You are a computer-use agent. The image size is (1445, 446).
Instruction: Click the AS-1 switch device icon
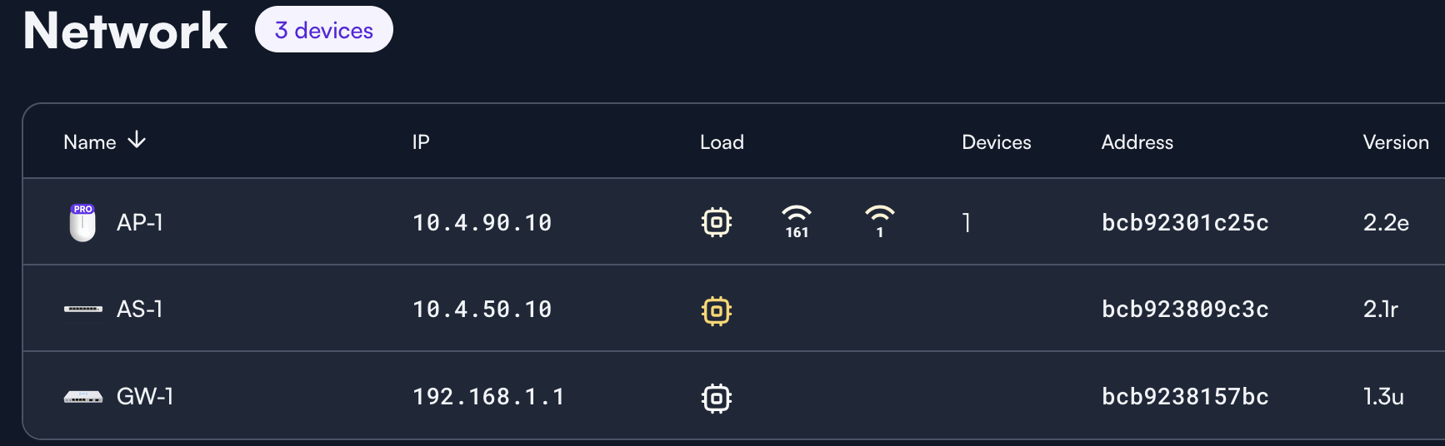pos(83,309)
